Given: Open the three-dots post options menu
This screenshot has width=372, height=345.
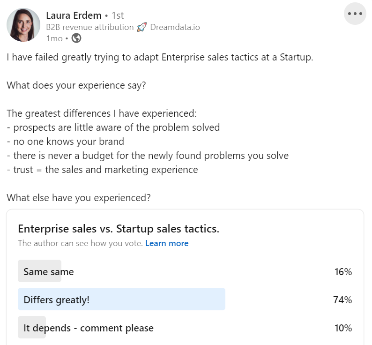Looking at the screenshot, I should coord(355,14).
